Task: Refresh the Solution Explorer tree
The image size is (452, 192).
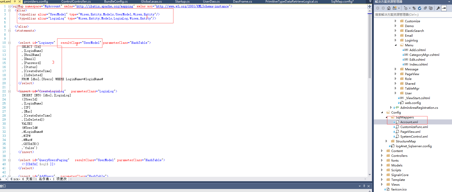Action: [x=420, y=8]
